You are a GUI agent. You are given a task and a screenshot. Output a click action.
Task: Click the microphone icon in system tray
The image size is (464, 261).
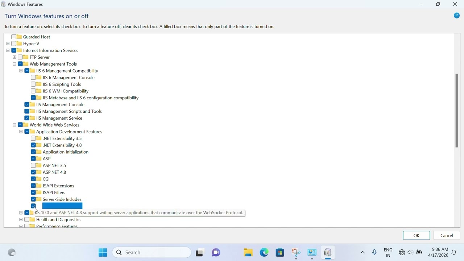tap(374, 253)
